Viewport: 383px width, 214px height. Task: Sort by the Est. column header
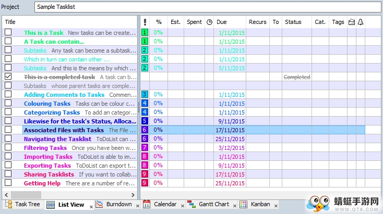tap(176, 22)
